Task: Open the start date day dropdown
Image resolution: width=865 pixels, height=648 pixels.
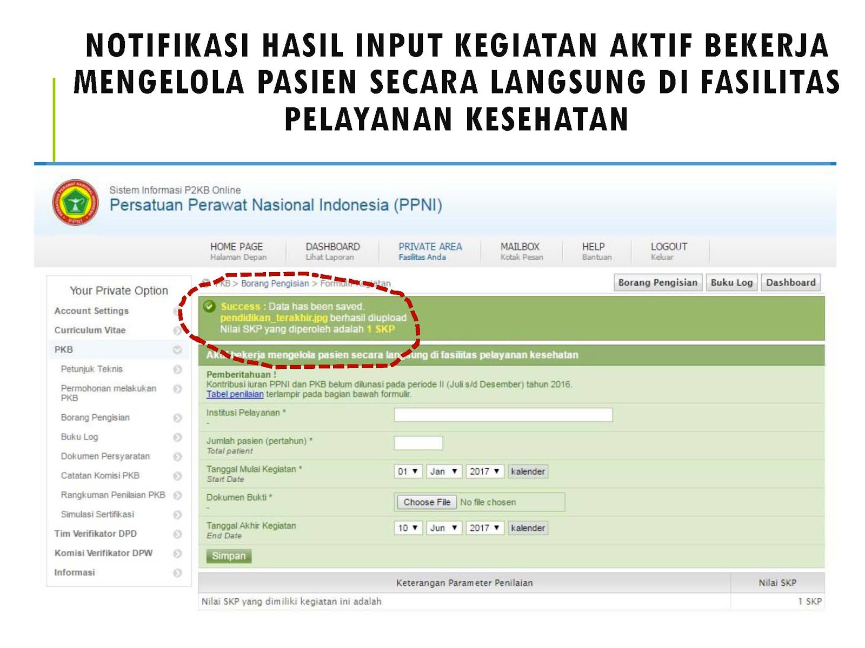Action: coord(408,471)
